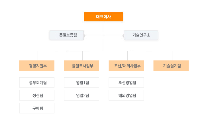
Task: Click the 영업1팀 team box
Action: click(81, 82)
